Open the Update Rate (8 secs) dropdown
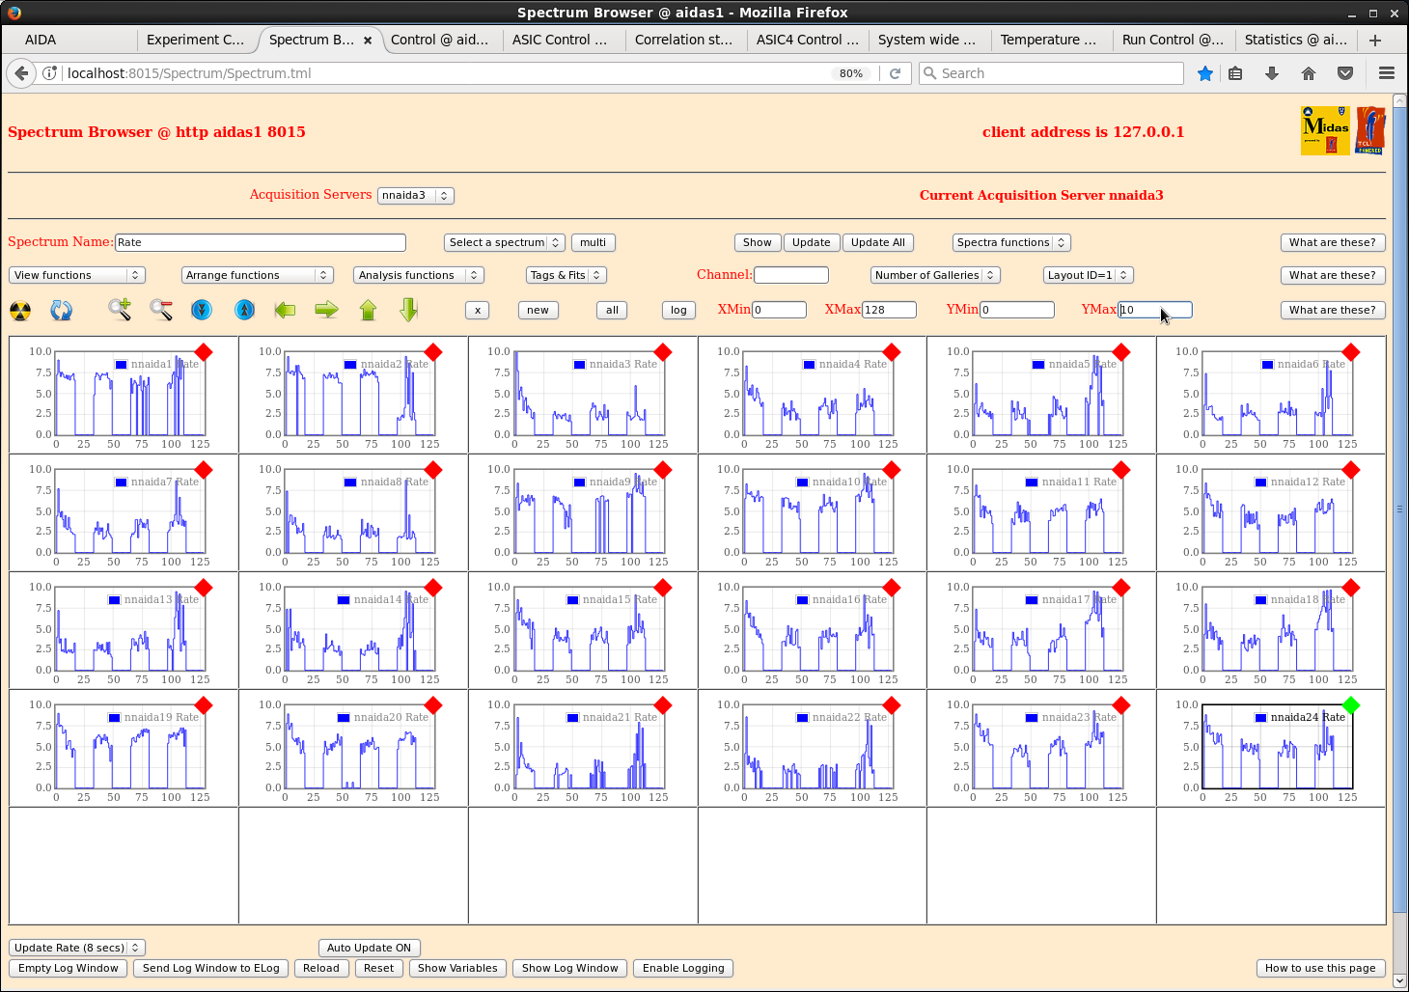Screen dimensions: 1409x992 [77, 948]
